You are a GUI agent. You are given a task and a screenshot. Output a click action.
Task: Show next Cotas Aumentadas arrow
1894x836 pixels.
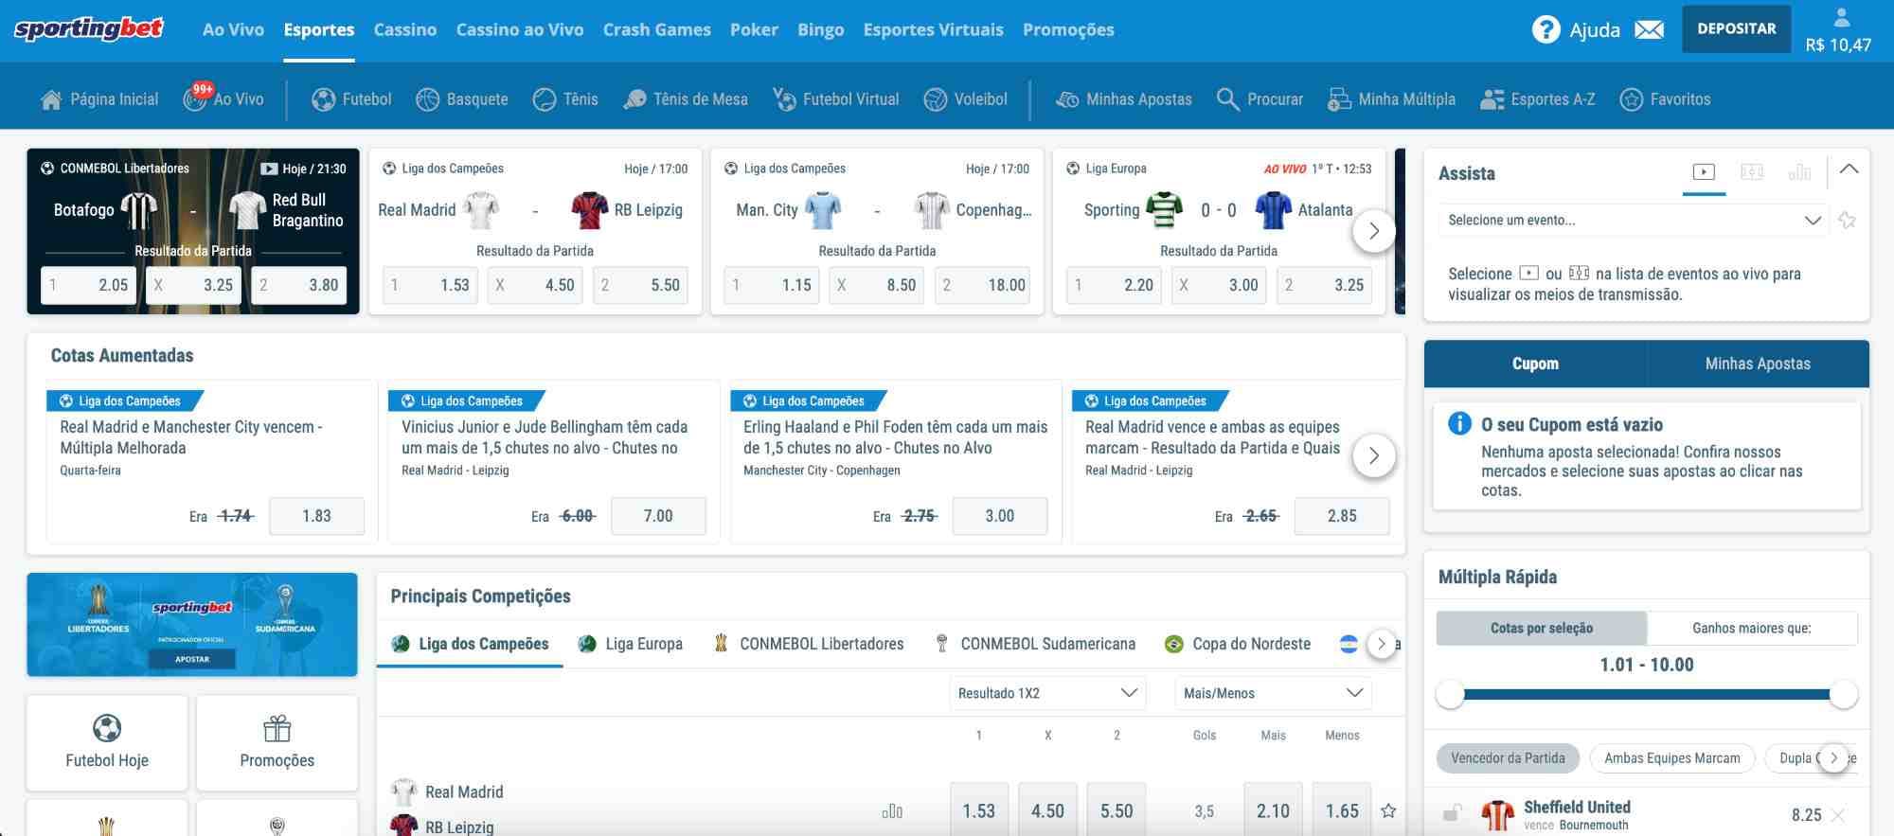click(1374, 456)
